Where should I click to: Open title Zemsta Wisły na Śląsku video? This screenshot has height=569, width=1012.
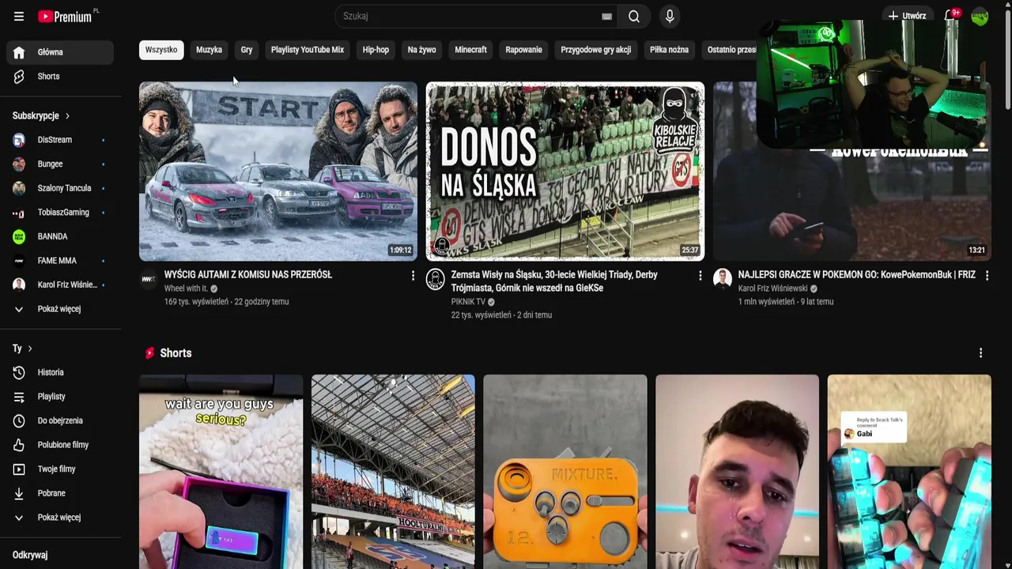coord(554,281)
